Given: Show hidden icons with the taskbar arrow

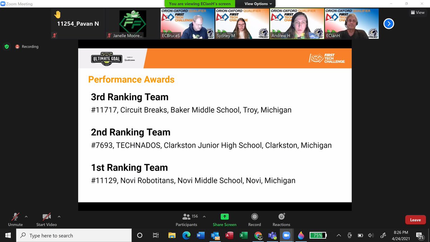Looking at the screenshot, I should click(x=338, y=235).
